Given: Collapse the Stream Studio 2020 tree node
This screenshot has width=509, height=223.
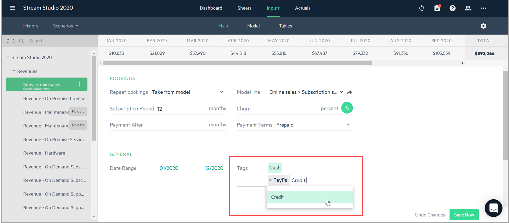Looking at the screenshot, I should click(8, 57).
